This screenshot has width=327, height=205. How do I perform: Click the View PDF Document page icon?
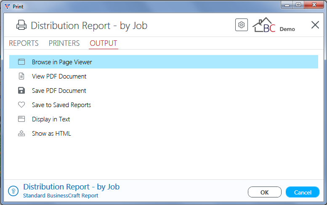pos(21,76)
